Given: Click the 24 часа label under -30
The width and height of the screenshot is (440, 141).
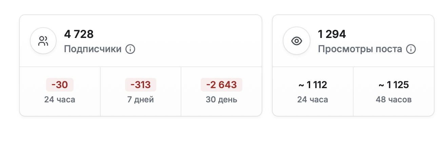Looking at the screenshot, I should click(x=60, y=100).
